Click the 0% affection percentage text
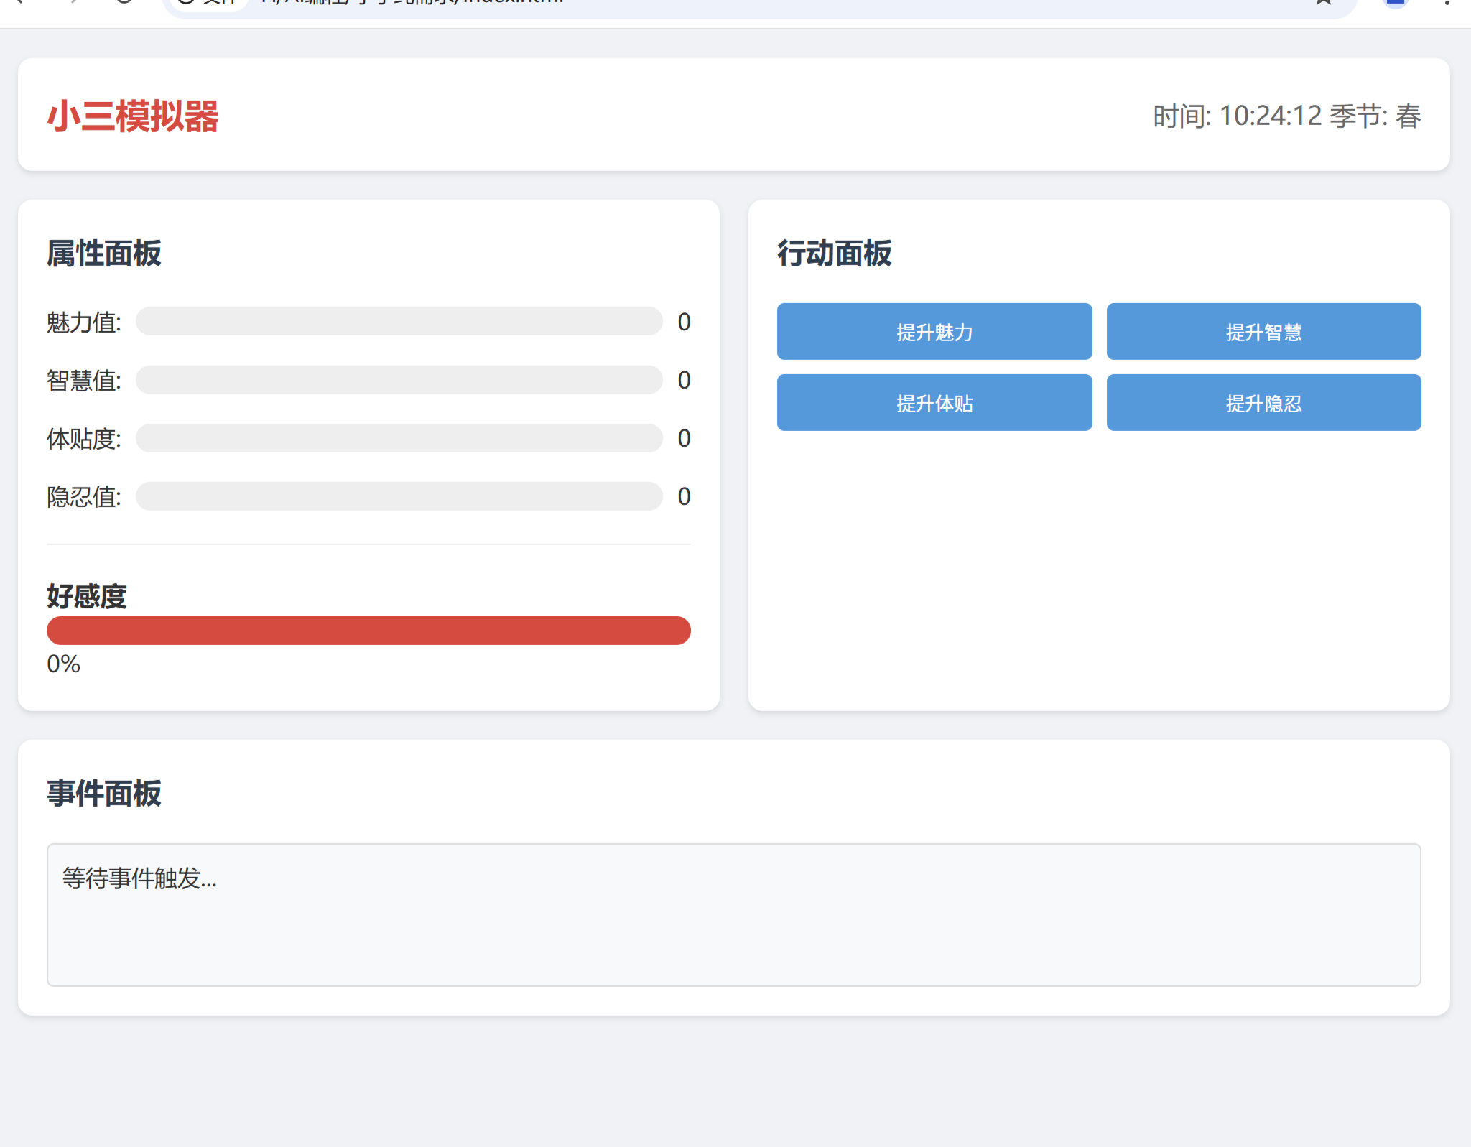This screenshot has height=1147, width=1471. (63, 664)
